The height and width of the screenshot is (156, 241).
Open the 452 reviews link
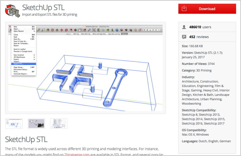click(x=199, y=37)
